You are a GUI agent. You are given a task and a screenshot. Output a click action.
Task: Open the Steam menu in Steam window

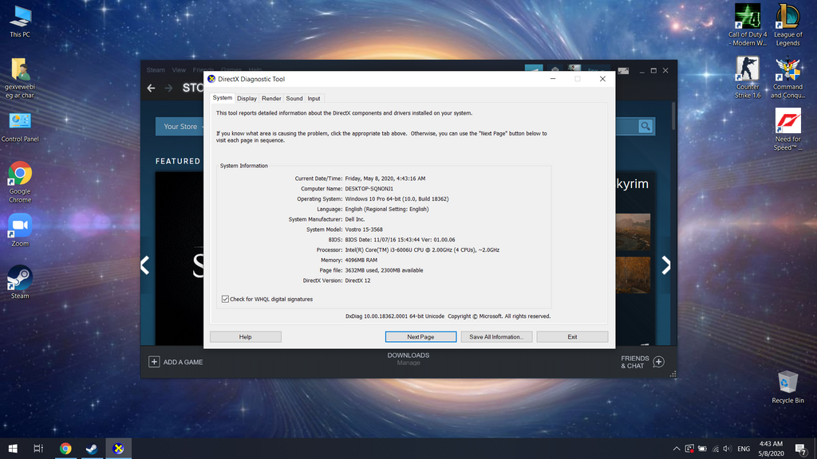(x=156, y=70)
